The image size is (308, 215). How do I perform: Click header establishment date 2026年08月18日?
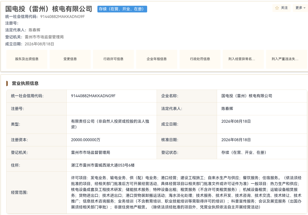click(39, 44)
